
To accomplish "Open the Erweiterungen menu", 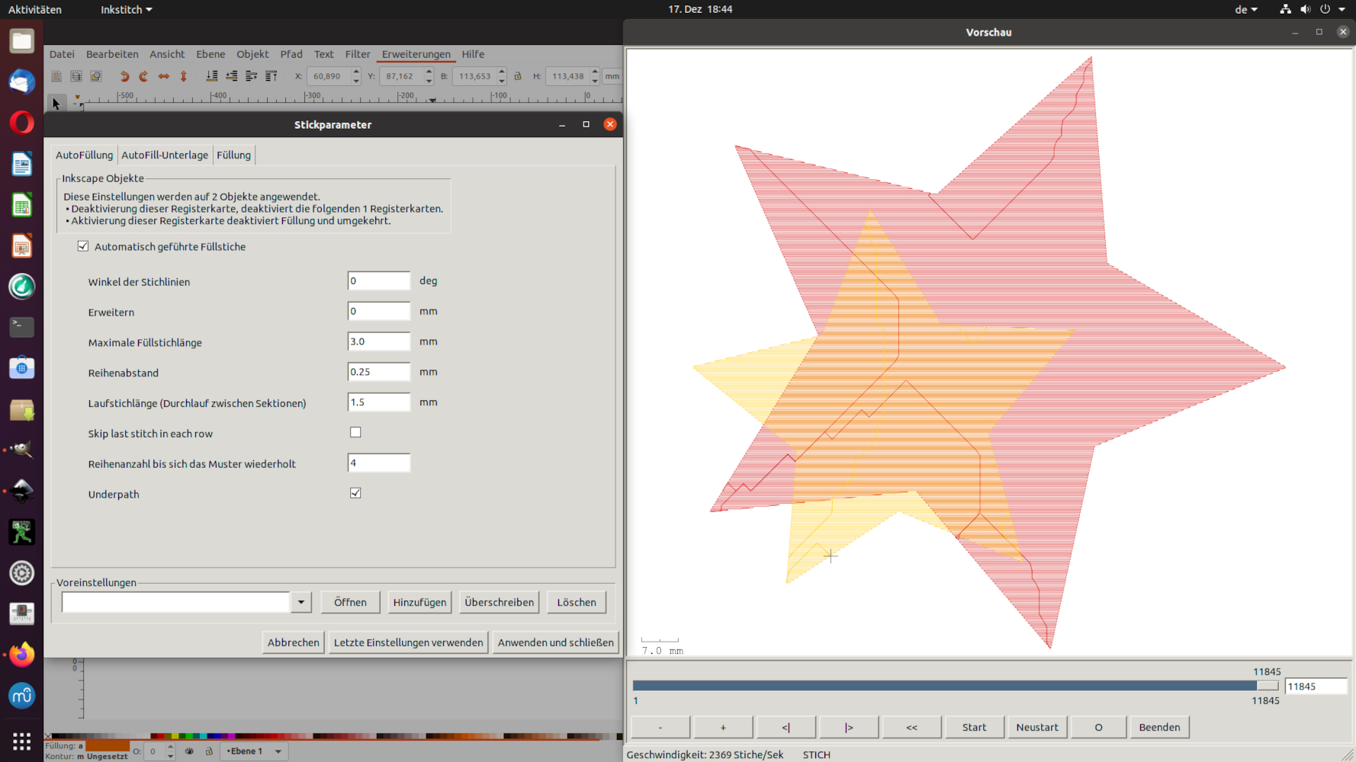I will (x=416, y=54).
